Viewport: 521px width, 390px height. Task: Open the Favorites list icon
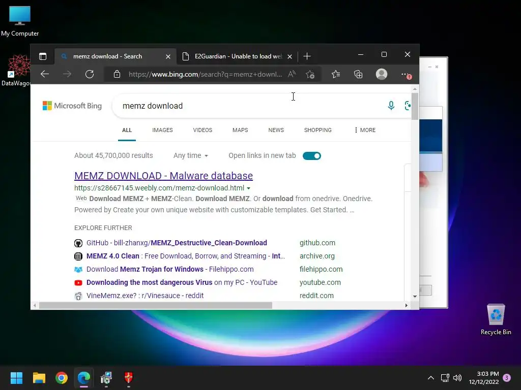pyautogui.click(x=336, y=74)
